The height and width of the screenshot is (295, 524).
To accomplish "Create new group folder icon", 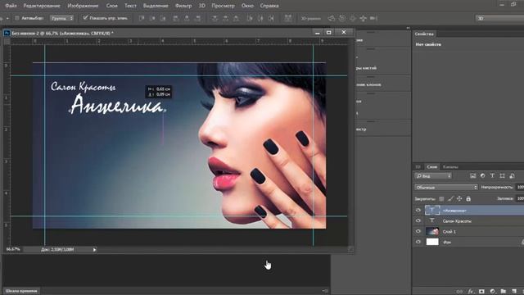I will (x=504, y=292).
